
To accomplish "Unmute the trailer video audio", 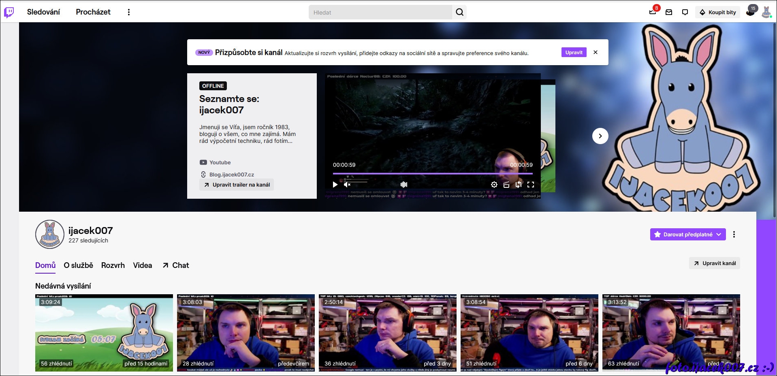I will (x=347, y=185).
